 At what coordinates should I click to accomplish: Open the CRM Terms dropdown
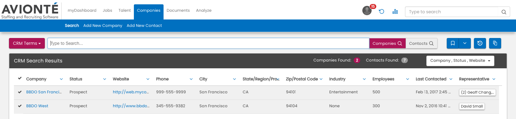point(27,43)
